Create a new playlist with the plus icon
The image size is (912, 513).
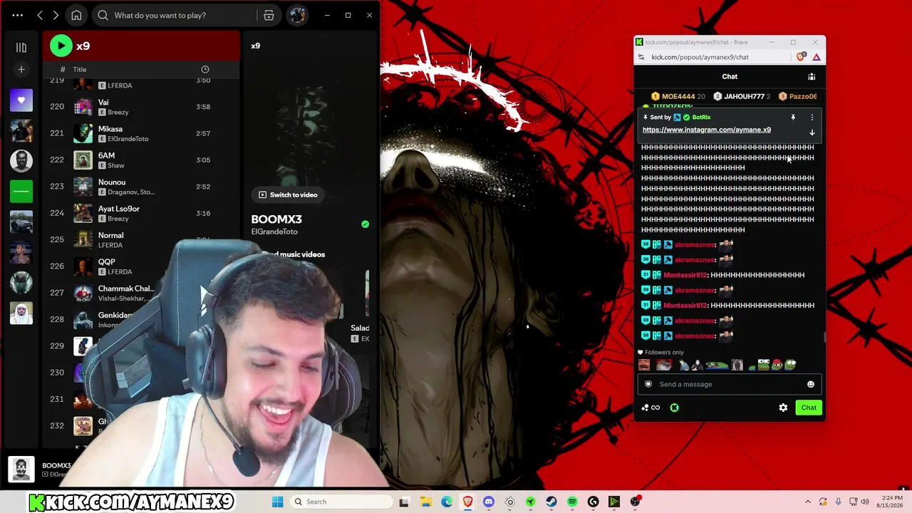click(21, 69)
